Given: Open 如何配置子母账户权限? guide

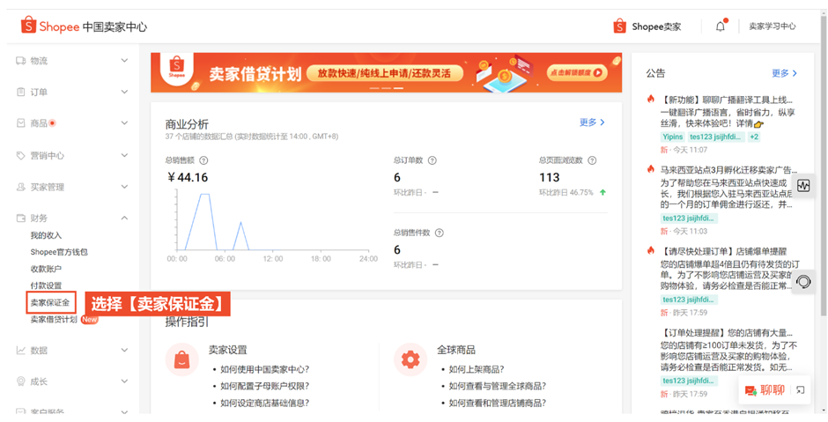Looking at the screenshot, I should (264, 386).
